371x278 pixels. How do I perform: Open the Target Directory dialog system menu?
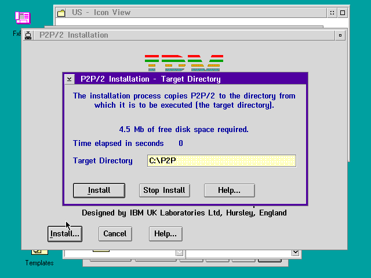[70, 79]
